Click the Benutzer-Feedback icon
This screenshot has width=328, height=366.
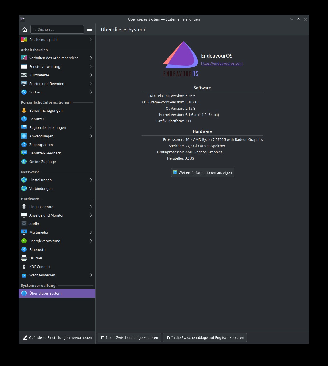point(24,153)
